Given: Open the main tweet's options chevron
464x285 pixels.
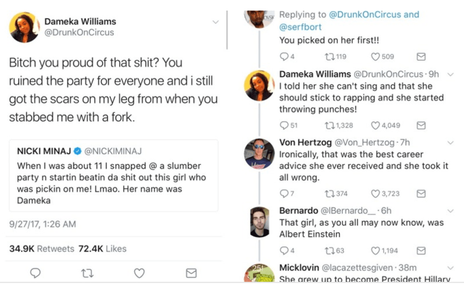Looking at the screenshot, I should 215,22.
